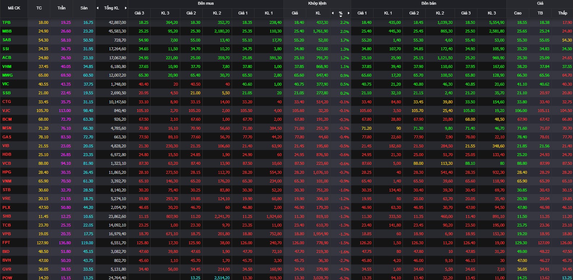
Task: Open the GVR stock symbol
Action: (7, 269)
